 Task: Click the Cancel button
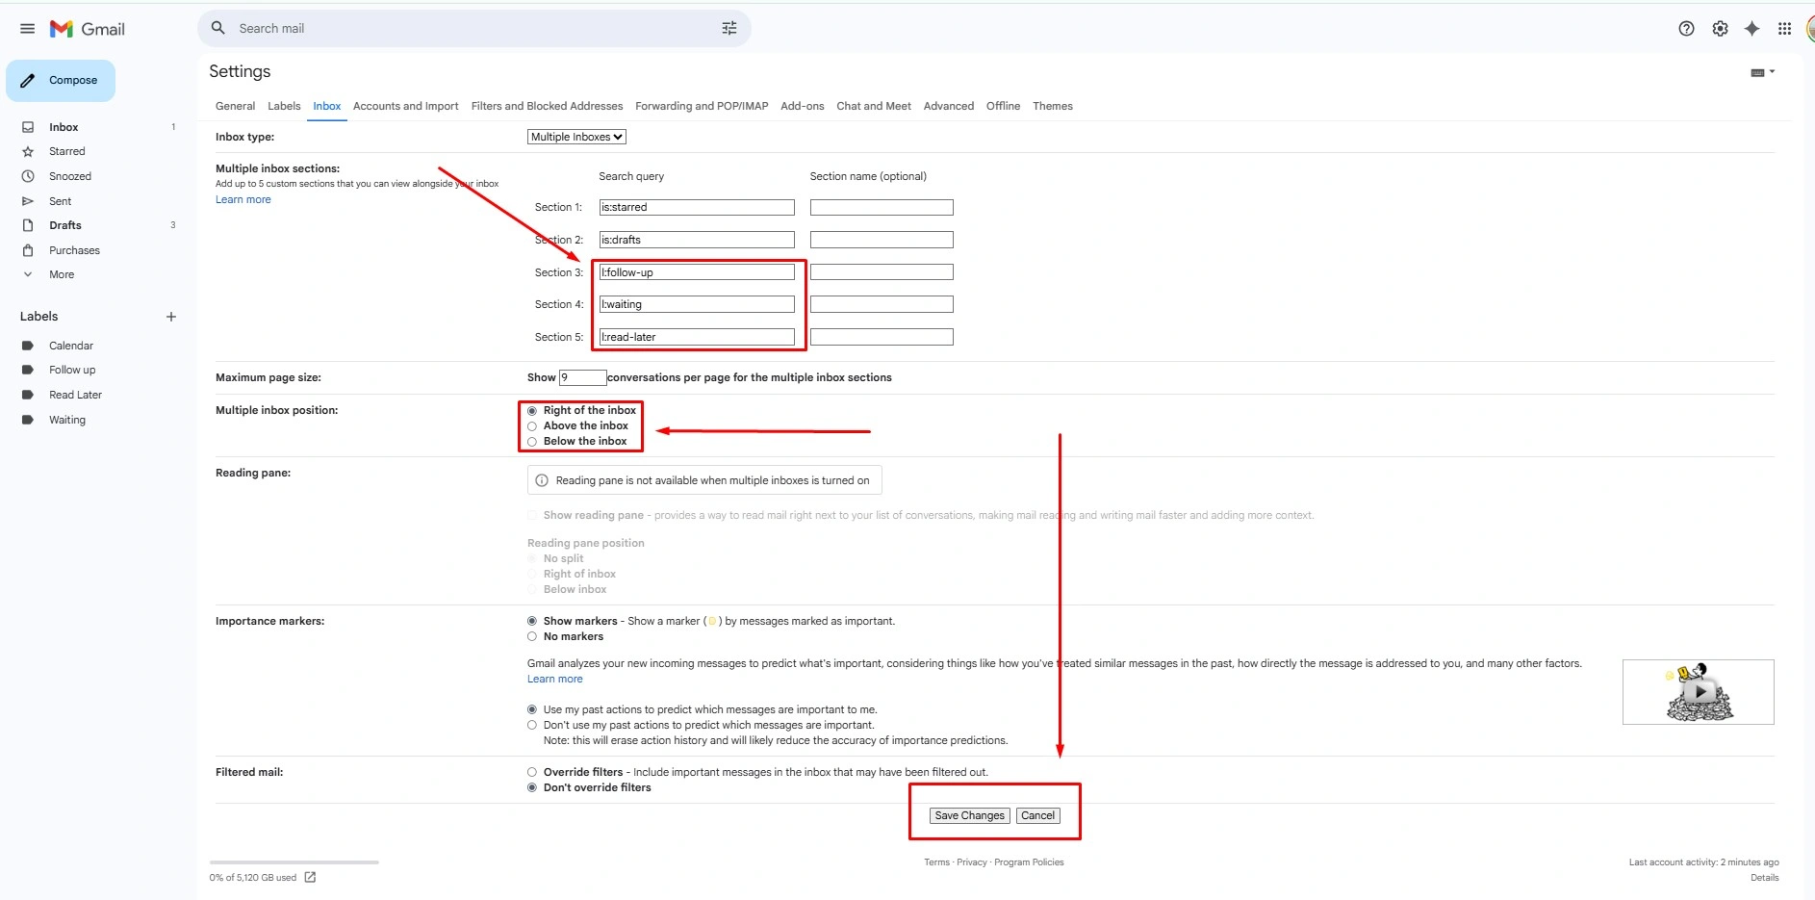pyautogui.click(x=1037, y=815)
